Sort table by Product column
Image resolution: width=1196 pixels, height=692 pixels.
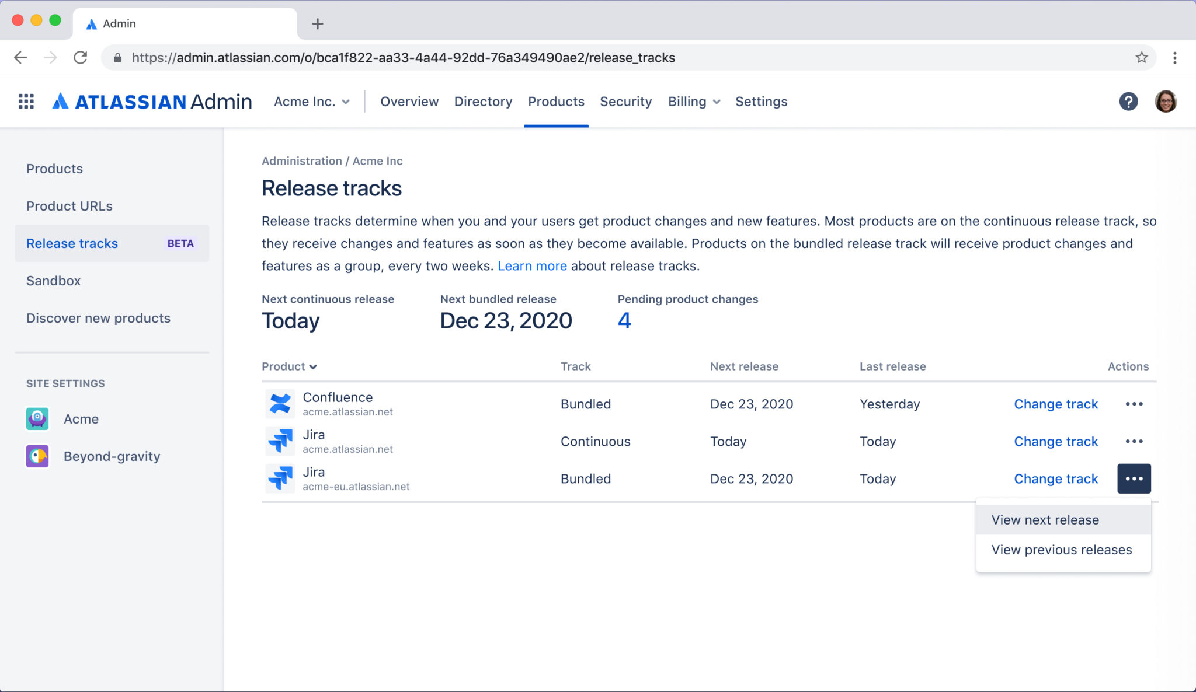[289, 366]
